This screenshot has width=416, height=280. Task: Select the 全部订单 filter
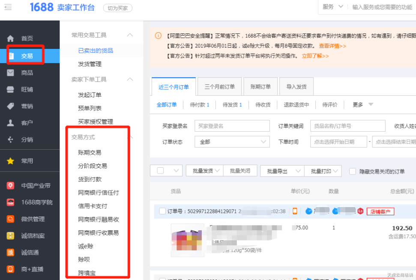pyautogui.click(x=167, y=105)
